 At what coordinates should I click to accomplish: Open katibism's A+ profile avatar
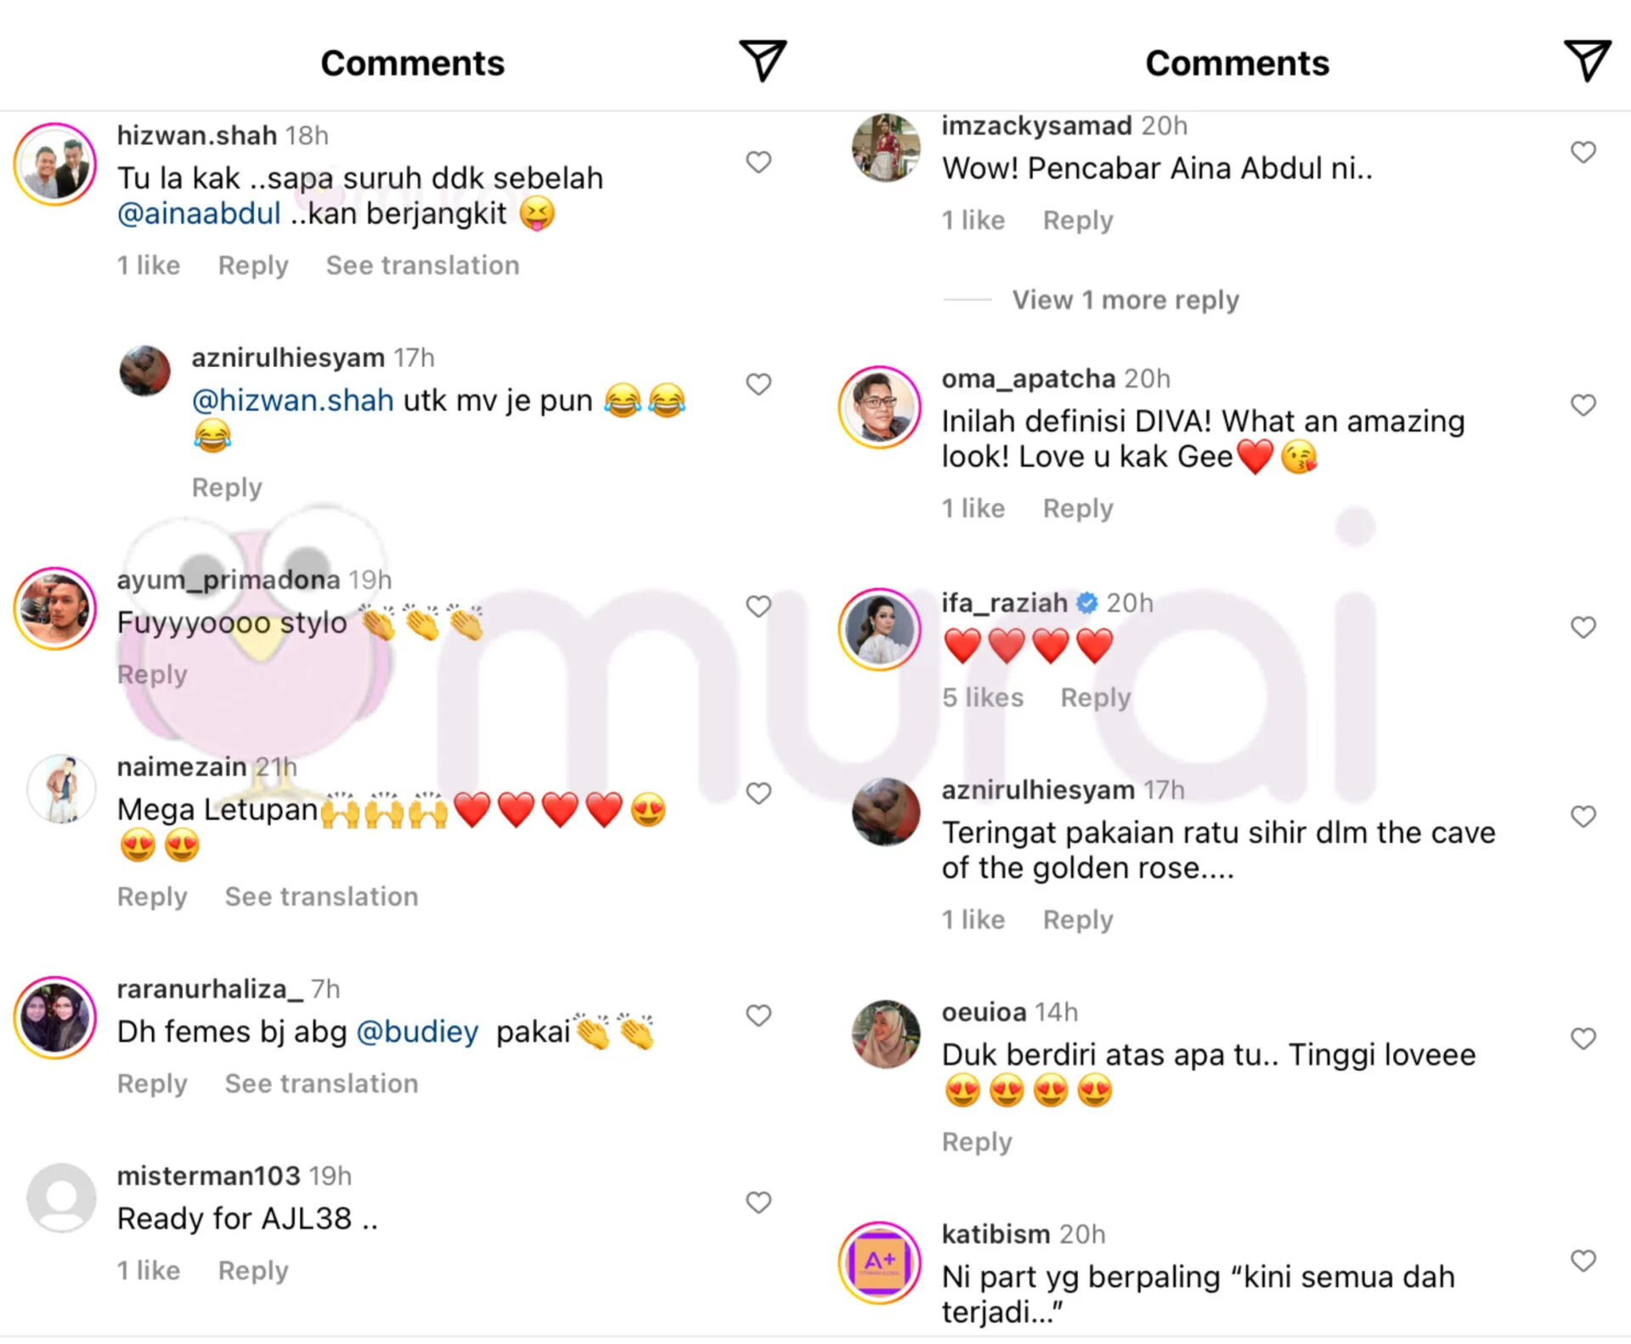click(x=880, y=1262)
